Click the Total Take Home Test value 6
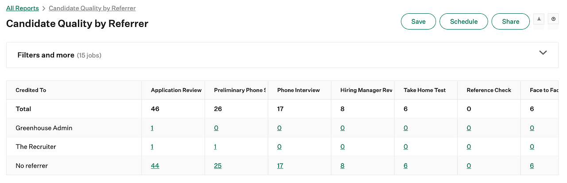Image resolution: width=567 pixels, height=183 pixels. 406,109
